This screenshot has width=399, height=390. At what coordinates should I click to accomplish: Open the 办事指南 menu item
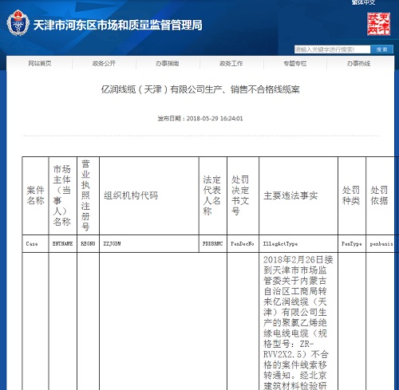point(168,63)
